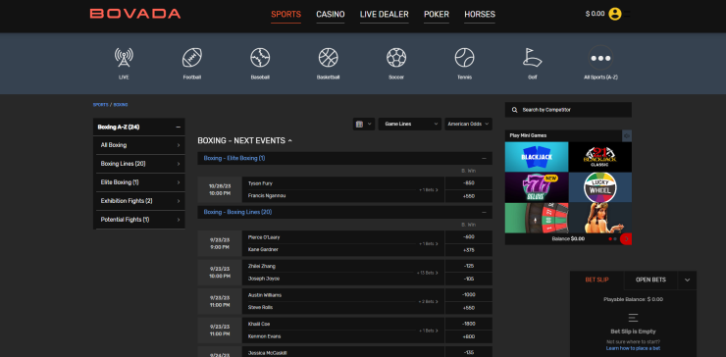This screenshot has height=357, width=726.
Task: Click Learn how to place a bet
Action: (x=633, y=348)
